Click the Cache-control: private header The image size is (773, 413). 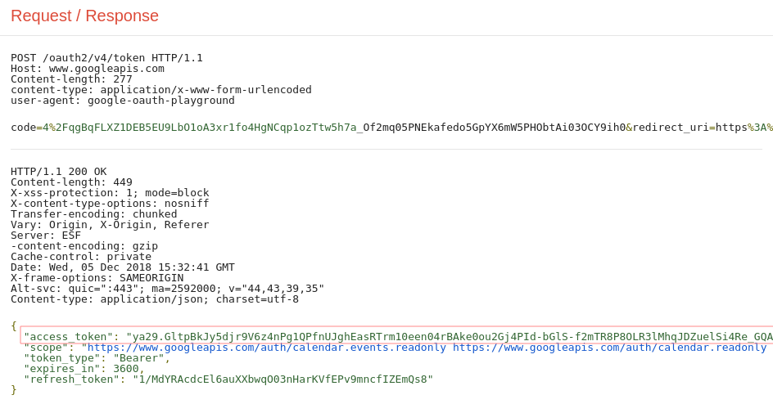pyautogui.click(x=81, y=257)
